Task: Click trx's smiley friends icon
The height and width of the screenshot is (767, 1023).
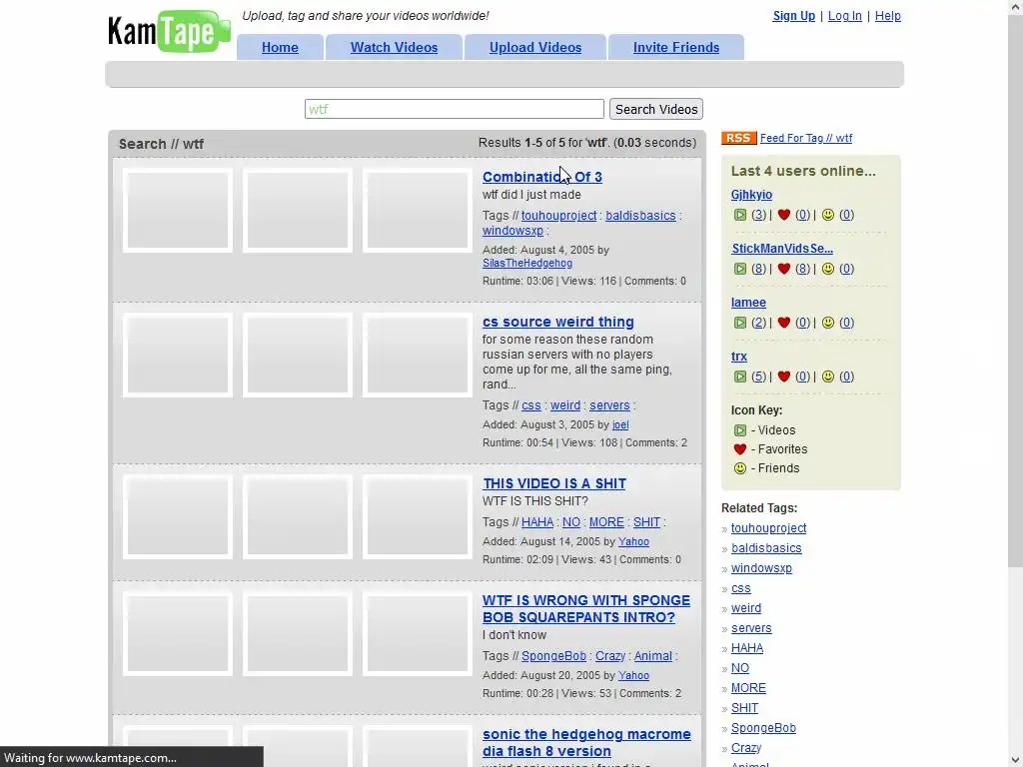Action: tap(828, 377)
